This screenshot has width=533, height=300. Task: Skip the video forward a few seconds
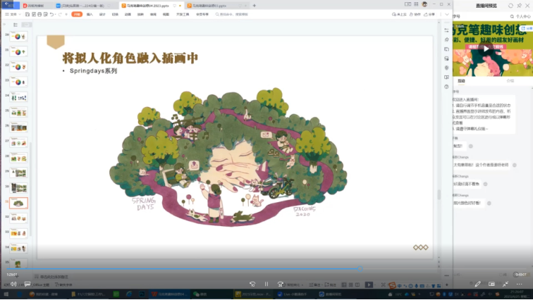coord(281,284)
